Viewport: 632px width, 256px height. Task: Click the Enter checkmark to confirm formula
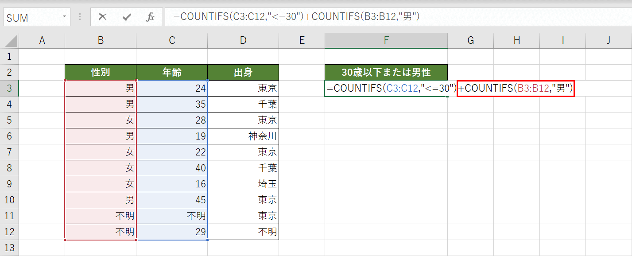click(x=127, y=17)
